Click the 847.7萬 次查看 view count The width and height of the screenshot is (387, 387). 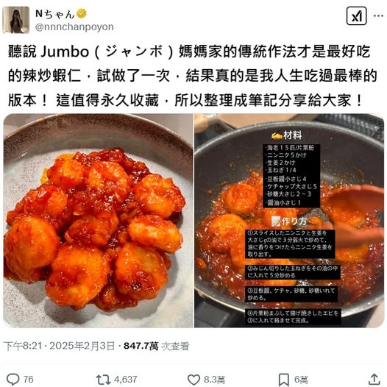coord(156,346)
